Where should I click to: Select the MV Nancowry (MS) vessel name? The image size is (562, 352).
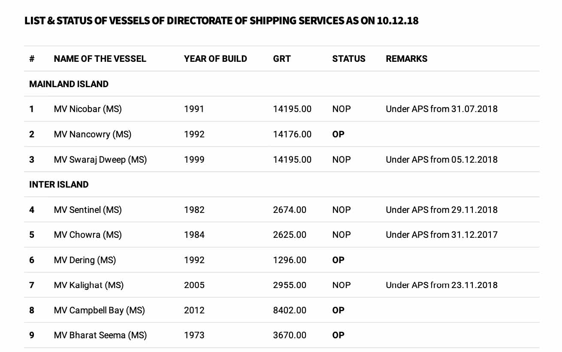(x=93, y=134)
